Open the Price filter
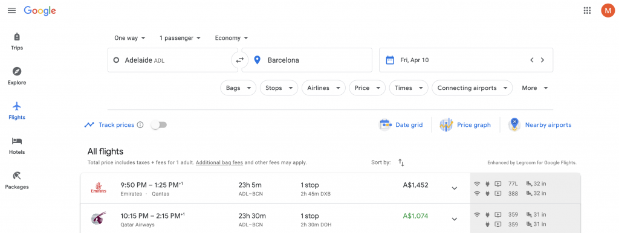619x233 pixels. pos(367,88)
